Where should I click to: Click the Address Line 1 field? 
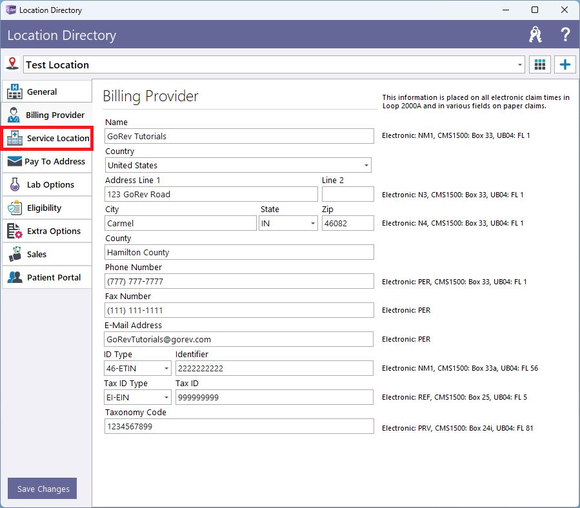click(x=211, y=194)
